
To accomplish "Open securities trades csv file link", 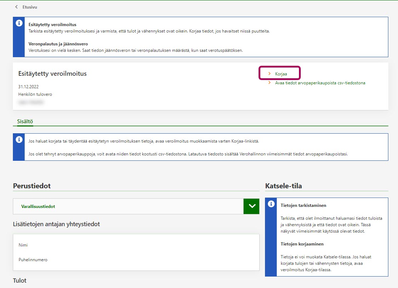I will pos(320,83).
